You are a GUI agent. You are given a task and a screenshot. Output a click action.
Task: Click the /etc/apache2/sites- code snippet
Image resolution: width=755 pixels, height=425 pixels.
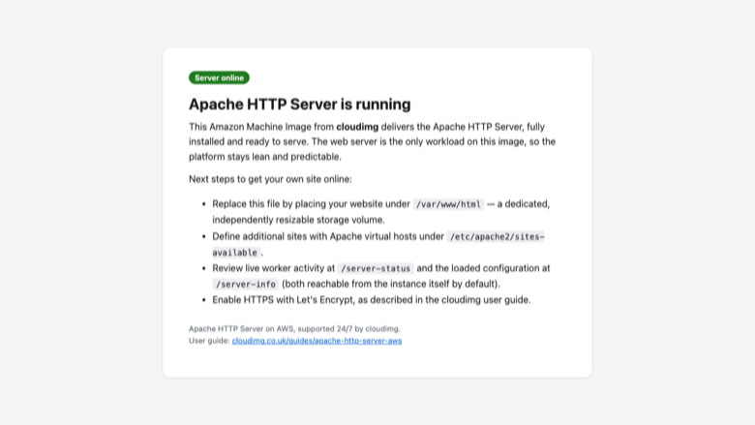tap(496, 236)
